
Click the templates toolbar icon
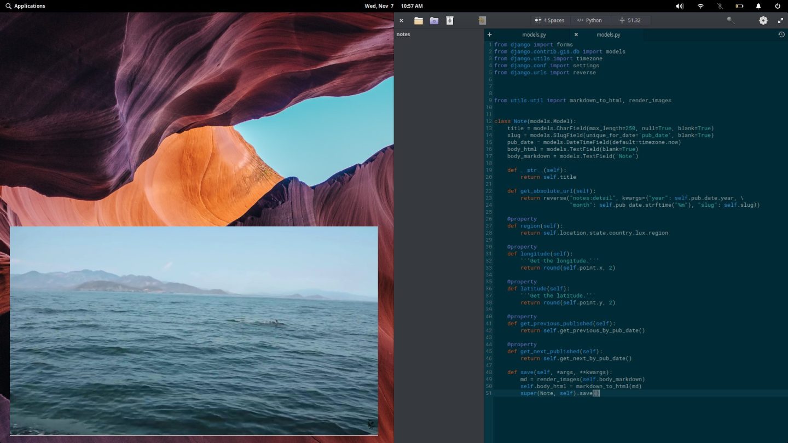[434, 20]
